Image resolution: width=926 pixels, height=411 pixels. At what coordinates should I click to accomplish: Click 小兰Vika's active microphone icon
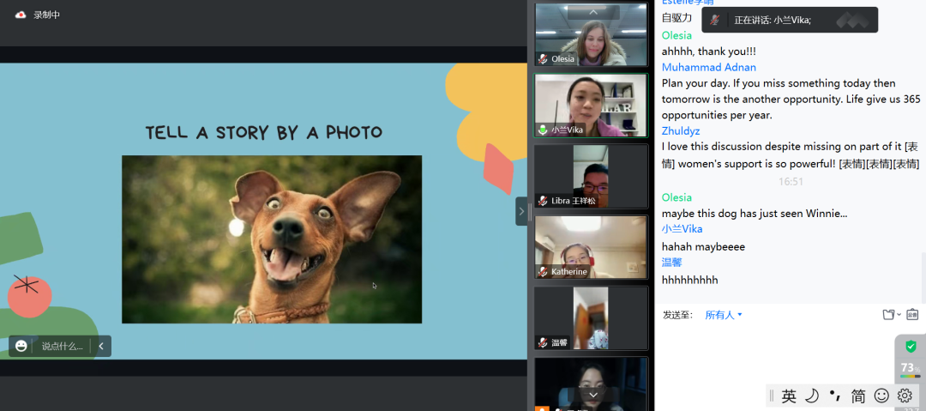coord(543,130)
